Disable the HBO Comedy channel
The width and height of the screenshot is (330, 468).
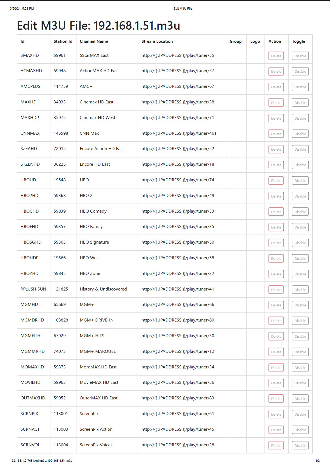tap(300, 212)
